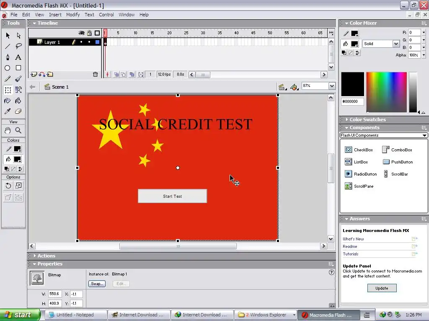Click the Add Layer Folder icon
The image size is (429, 321).
pos(50,74)
